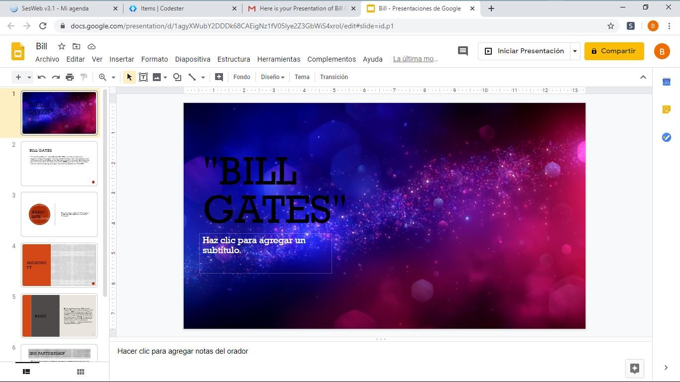The image size is (680, 382).
Task: Click the Paint format roller icon
Action: 84,77
